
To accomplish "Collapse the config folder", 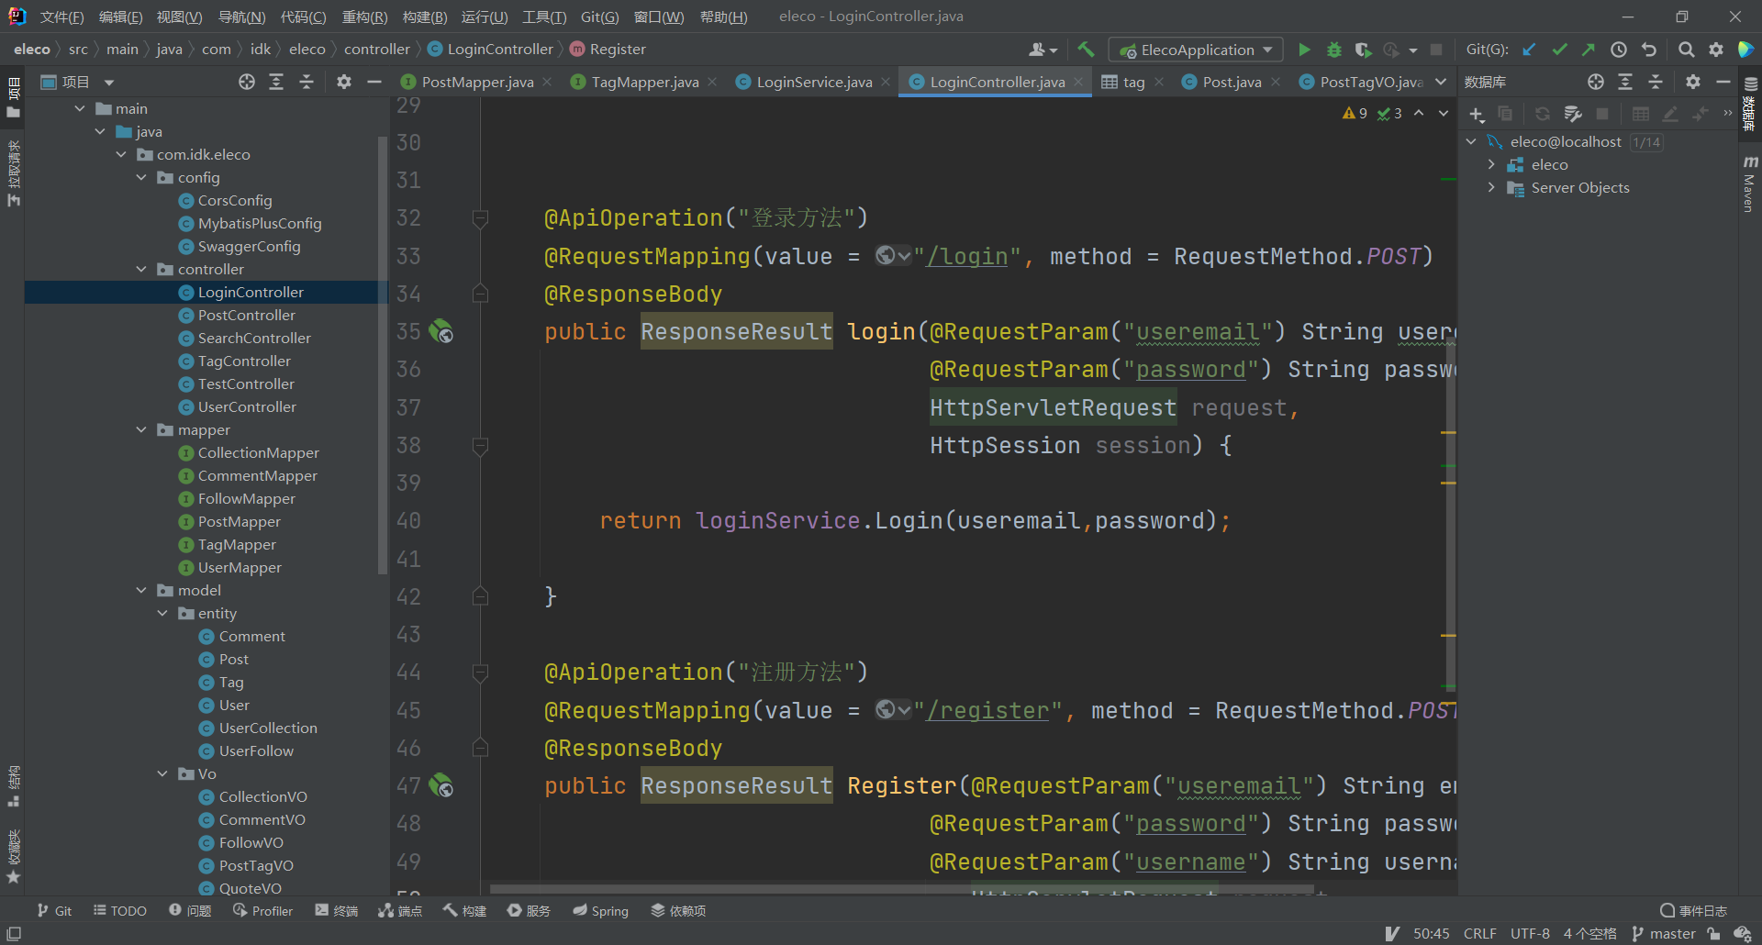I will 141,177.
